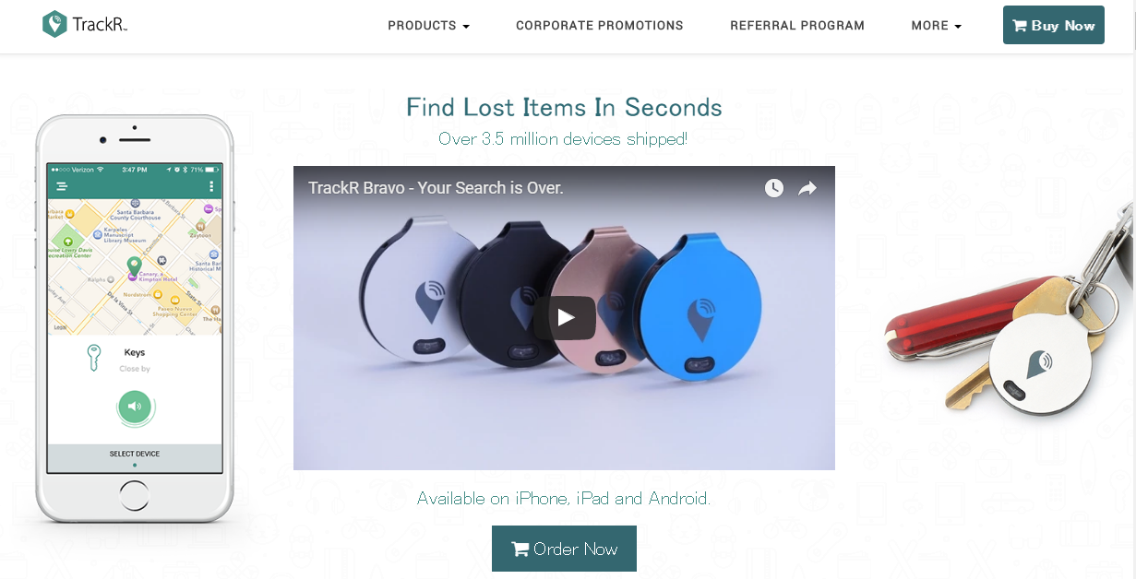Tap the key icon next to Keys
Image resolution: width=1136 pixels, height=579 pixels.
point(93,358)
